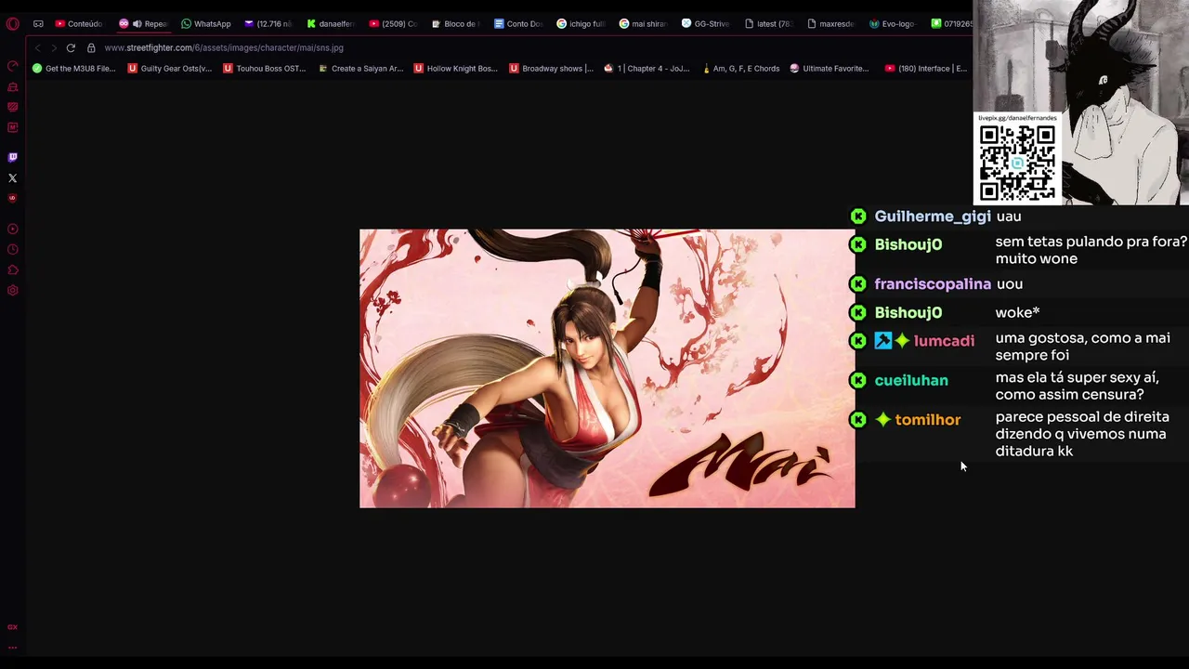Open bookmark (180) Interface

click(926, 69)
